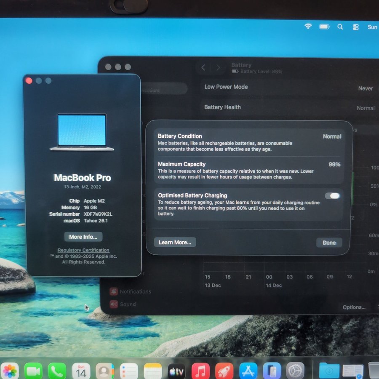Open More Info... in About window
Screen dimensions: 379x379
[x=83, y=237]
